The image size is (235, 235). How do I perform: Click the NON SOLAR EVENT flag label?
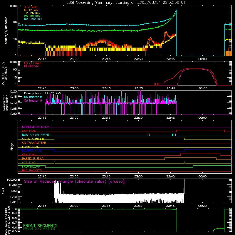click(x=36, y=135)
